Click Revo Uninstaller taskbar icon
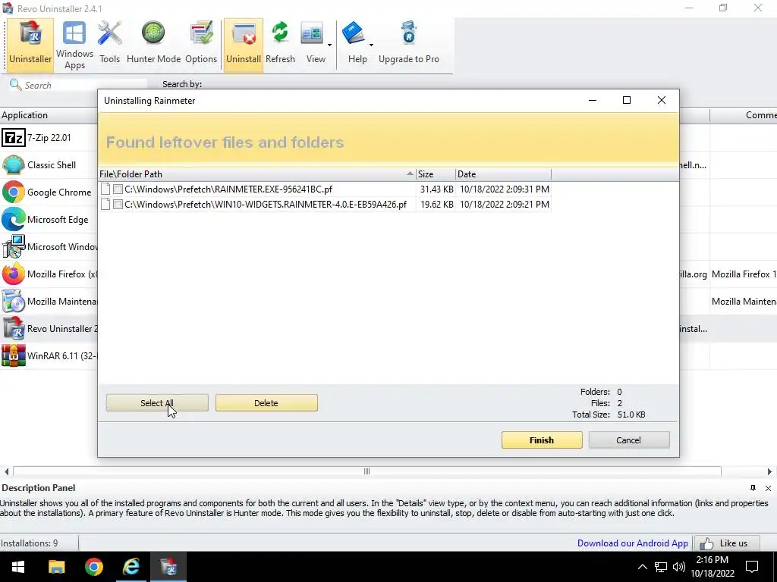The height and width of the screenshot is (582, 777). tap(168, 567)
